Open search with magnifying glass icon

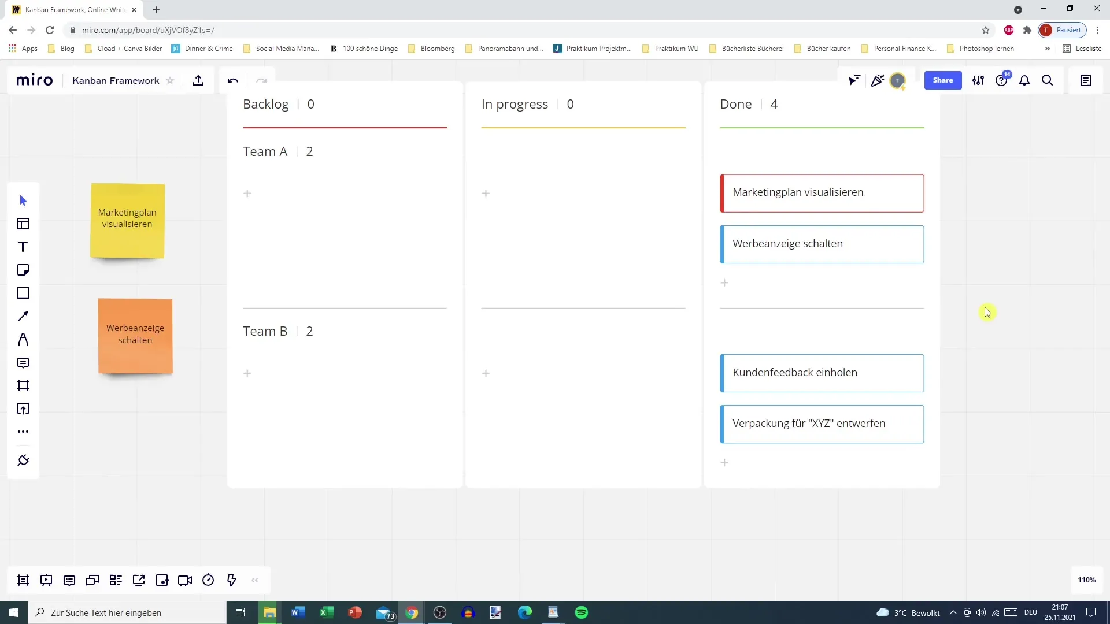click(x=1048, y=81)
